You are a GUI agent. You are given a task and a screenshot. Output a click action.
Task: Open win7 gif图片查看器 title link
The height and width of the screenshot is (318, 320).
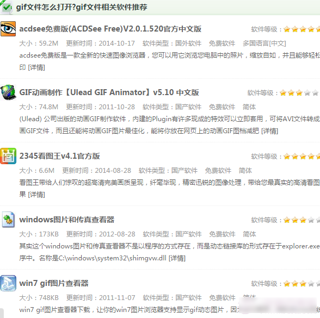[x=54, y=283]
